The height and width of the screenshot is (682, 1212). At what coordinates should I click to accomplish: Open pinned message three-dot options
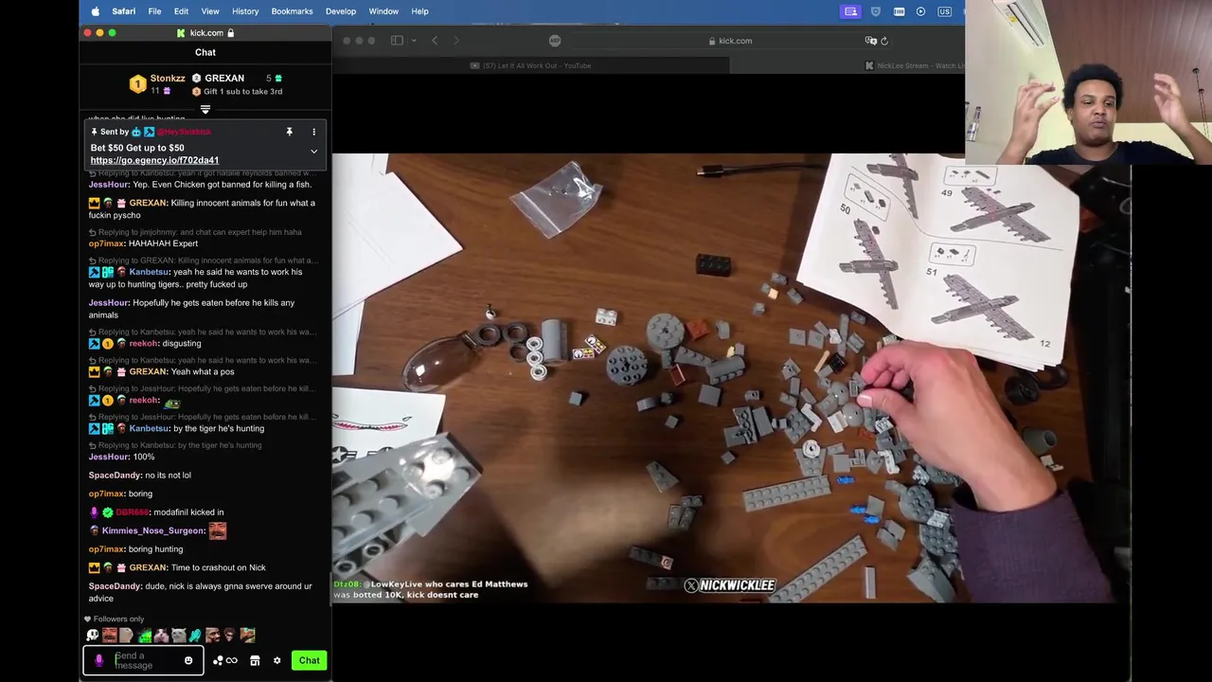point(313,132)
